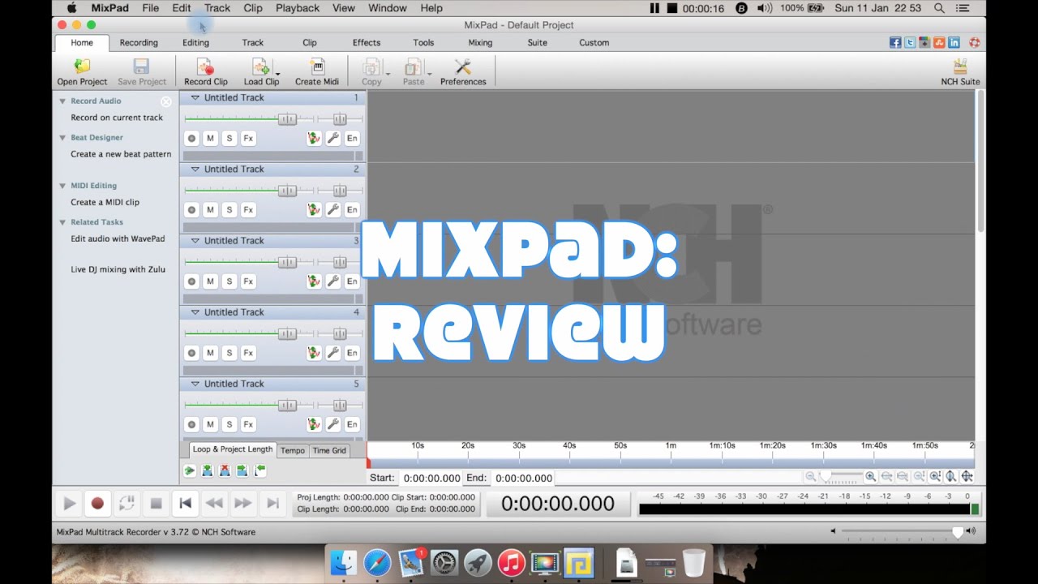This screenshot has height=584, width=1038.
Task: Open the Track menu in menu bar
Action: click(217, 8)
